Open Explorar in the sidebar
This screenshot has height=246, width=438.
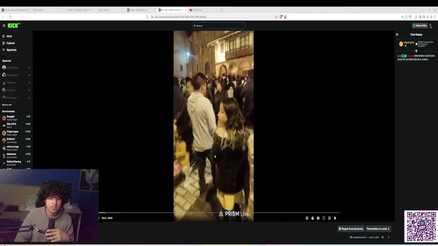9,43
